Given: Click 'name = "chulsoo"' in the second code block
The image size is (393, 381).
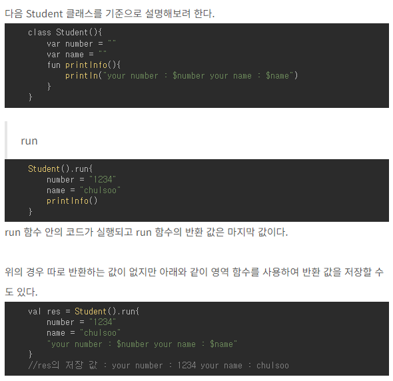Looking at the screenshot, I should click(x=83, y=190).
